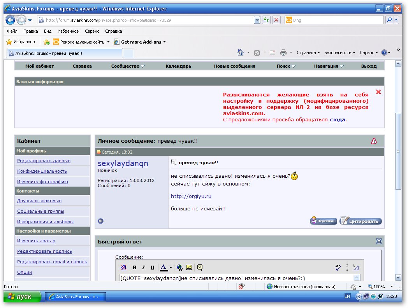Click the Цитировать quote button
The image size is (408, 308).
pos(361,220)
